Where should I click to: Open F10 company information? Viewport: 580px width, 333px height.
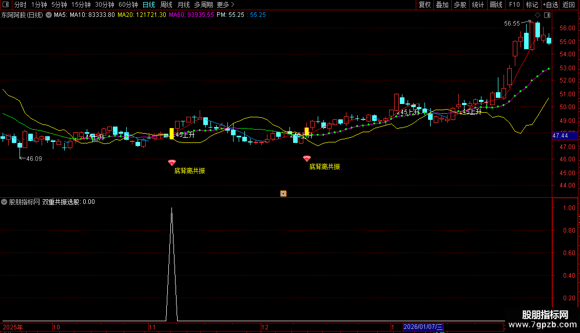pyautogui.click(x=514, y=5)
